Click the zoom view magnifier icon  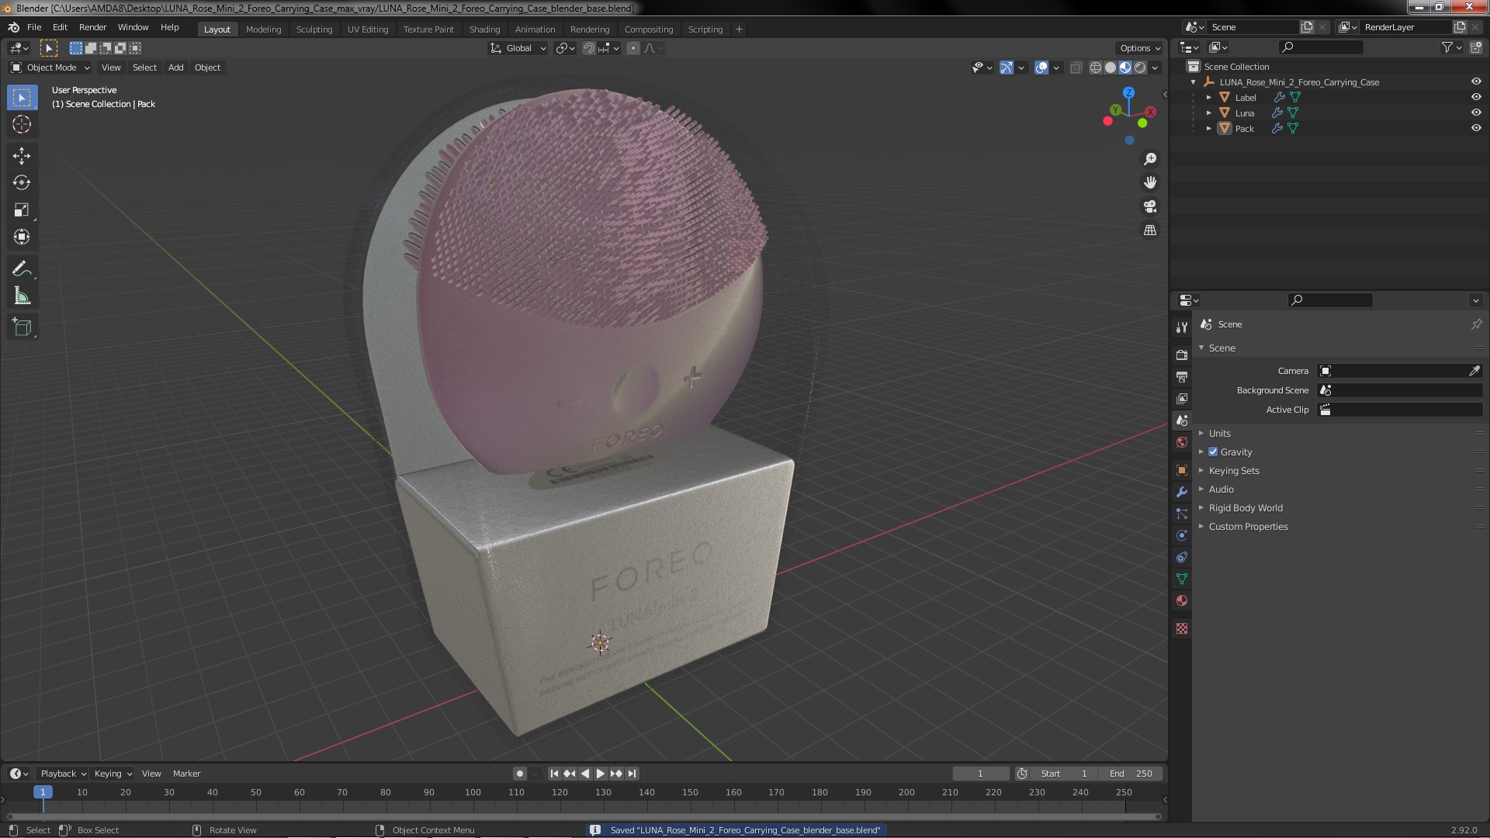pos(1150,159)
